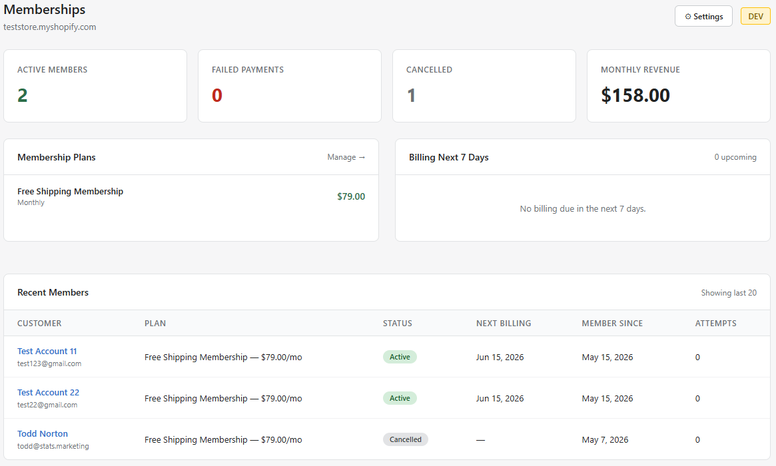
Task: Click the Member Since column header
Action: pos(612,323)
